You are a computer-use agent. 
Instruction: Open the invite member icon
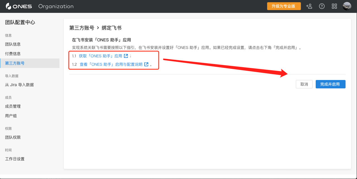point(309,6)
